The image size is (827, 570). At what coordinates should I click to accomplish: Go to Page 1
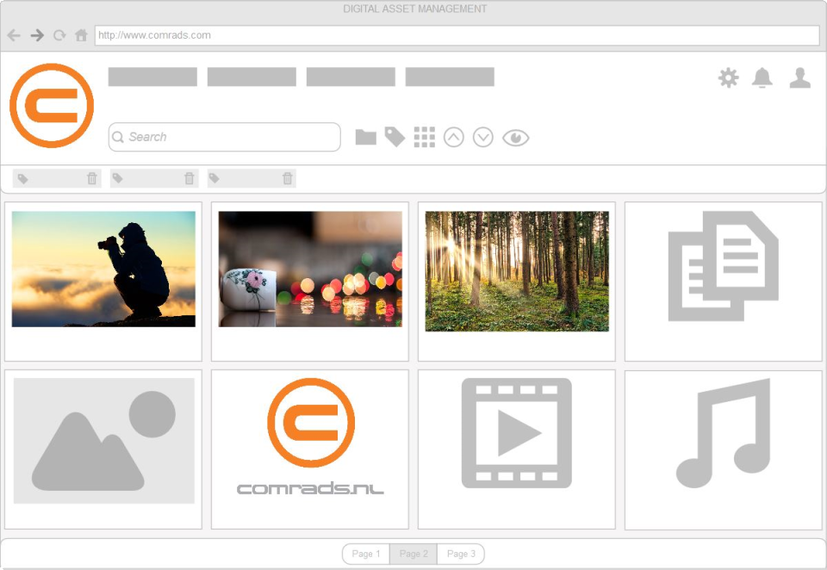(366, 554)
